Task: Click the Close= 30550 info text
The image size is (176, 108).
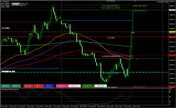Action: click(5, 7)
